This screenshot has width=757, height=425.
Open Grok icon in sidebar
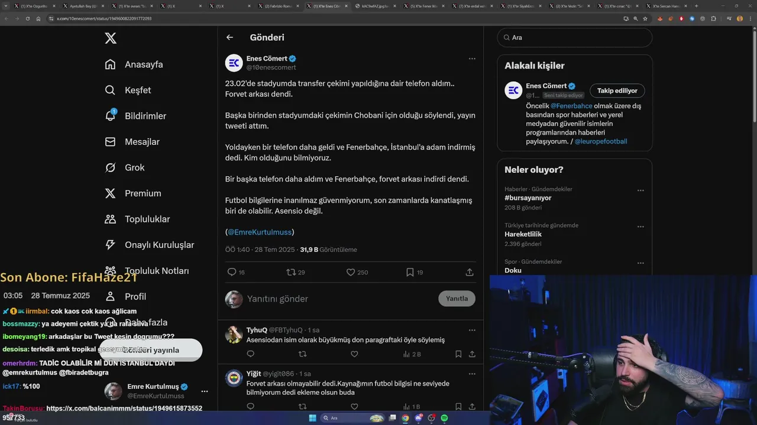coord(110,168)
